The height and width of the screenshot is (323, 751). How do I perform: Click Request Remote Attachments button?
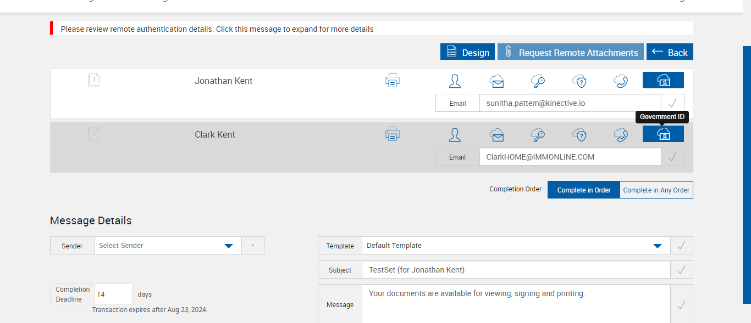pos(571,52)
